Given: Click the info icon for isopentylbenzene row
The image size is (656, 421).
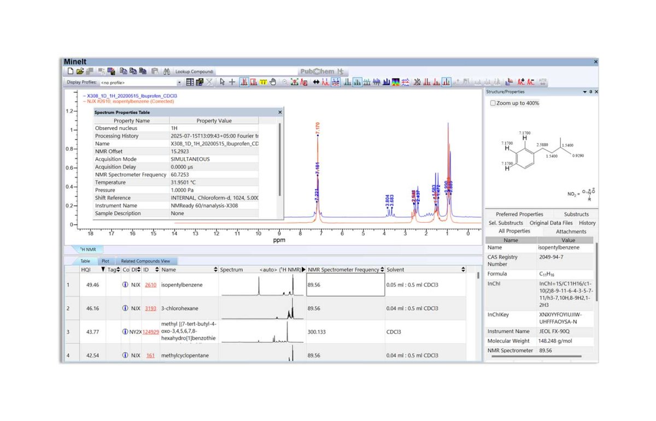Looking at the screenshot, I should (x=125, y=285).
